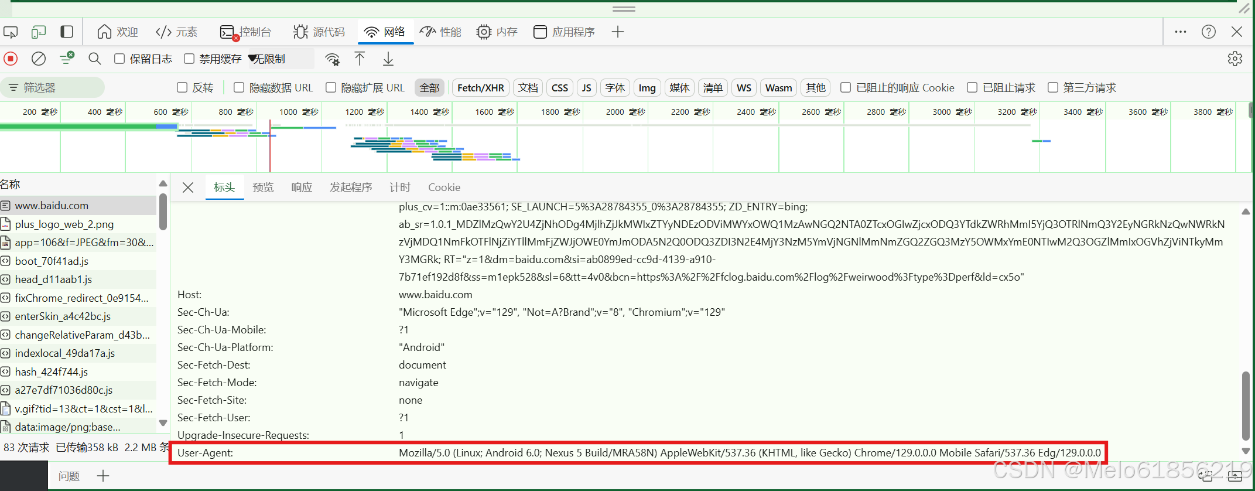Select head_d11aab1.js request
Screen dimensions: 1255x491
pos(78,279)
